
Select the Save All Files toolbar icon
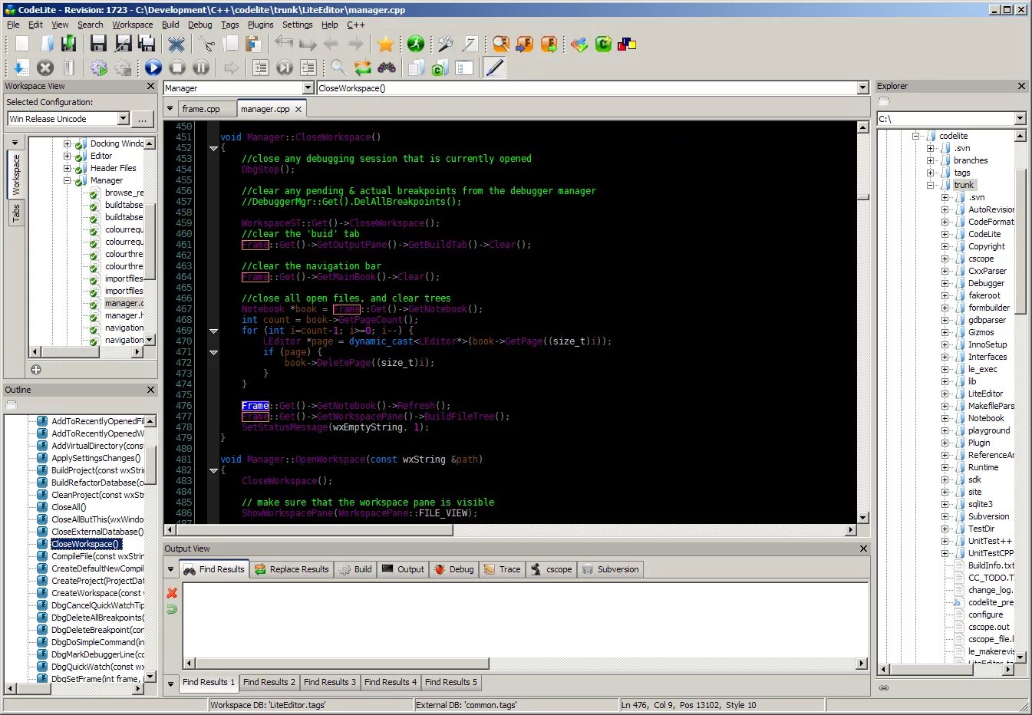(147, 44)
